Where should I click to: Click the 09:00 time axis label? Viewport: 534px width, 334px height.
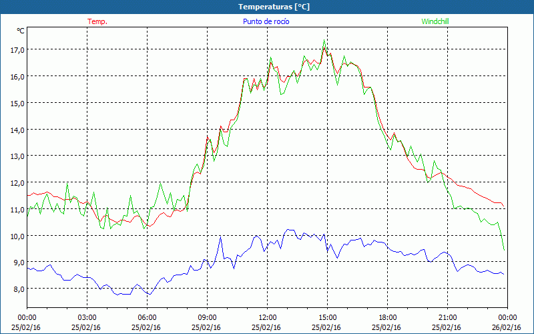coord(207,318)
